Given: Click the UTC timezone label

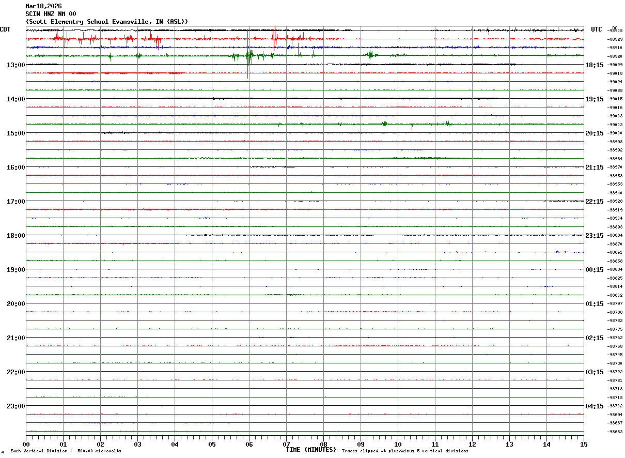Looking at the screenshot, I should coord(597,29).
